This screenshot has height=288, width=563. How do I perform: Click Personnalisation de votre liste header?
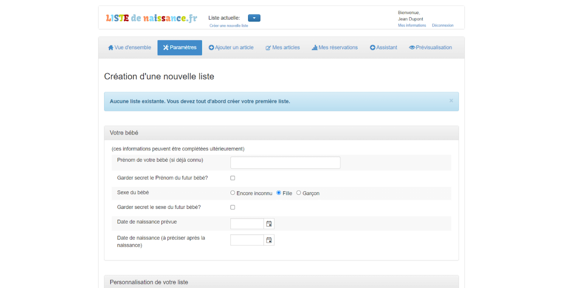[281, 282]
